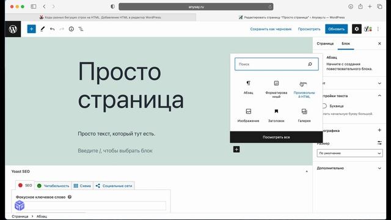Open the По умолчанию size dropdown

(349, 153)
